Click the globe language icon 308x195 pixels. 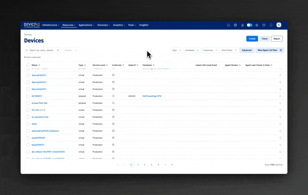[235, 25]
